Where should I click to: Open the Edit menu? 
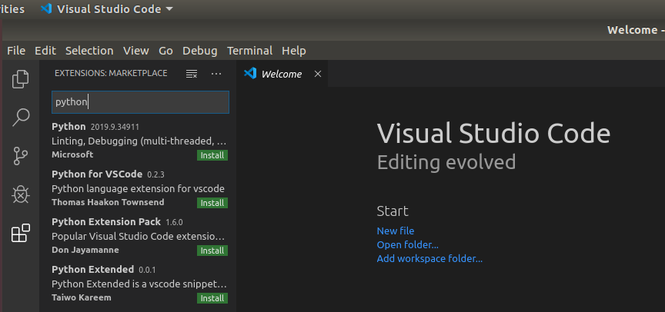(x=45, y=51)
